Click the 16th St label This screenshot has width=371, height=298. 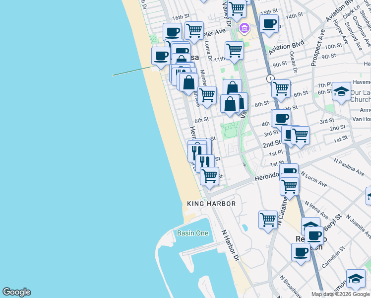[x=181, y=17]
